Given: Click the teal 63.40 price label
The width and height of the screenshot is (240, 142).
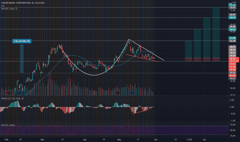Looking at the screenshot, I should [x=233, y=38].
